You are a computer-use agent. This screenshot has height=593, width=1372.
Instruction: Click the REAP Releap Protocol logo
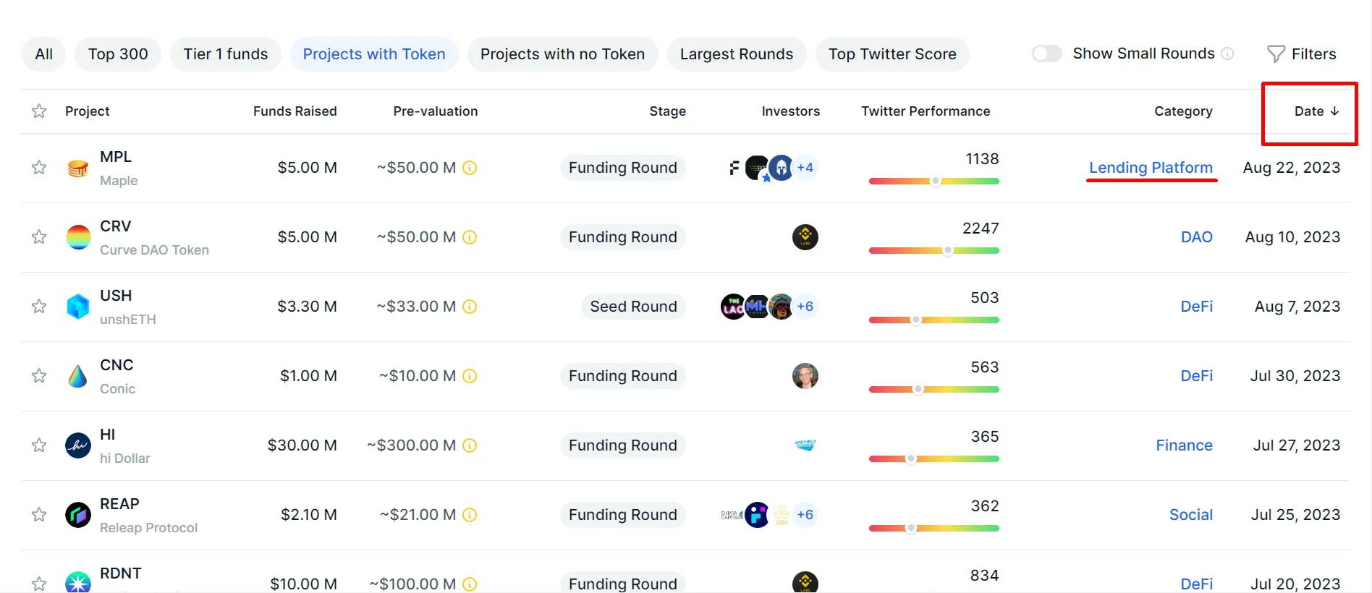point(78,515)
